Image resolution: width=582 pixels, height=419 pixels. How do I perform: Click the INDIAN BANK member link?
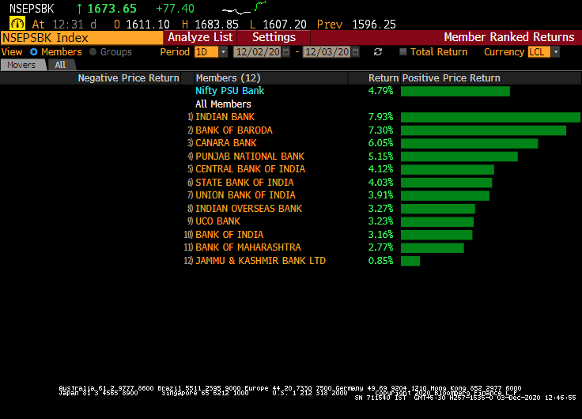pos(225,117)
